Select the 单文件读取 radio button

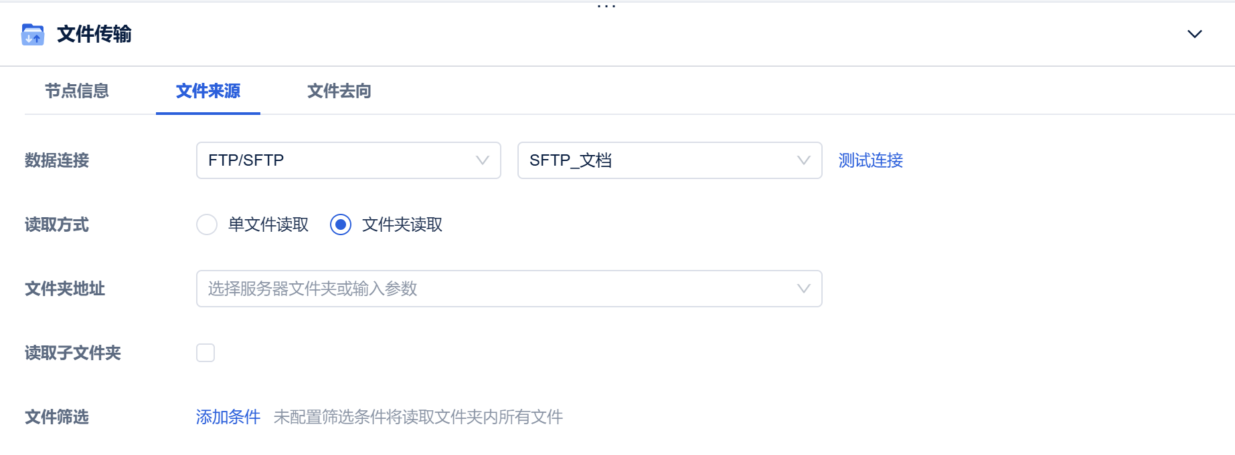tap(207, 224)
